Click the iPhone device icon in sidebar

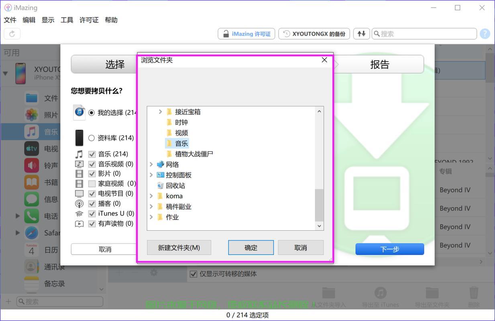click(x=20, y=73)
